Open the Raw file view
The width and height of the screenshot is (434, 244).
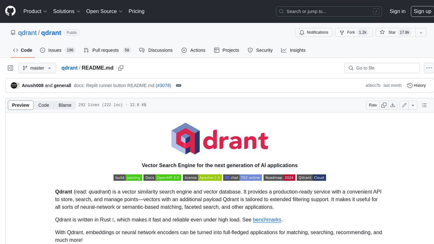click(x=373, y=105)
